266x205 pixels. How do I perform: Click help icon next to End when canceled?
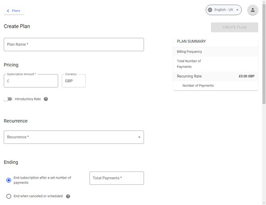(68, 196)
